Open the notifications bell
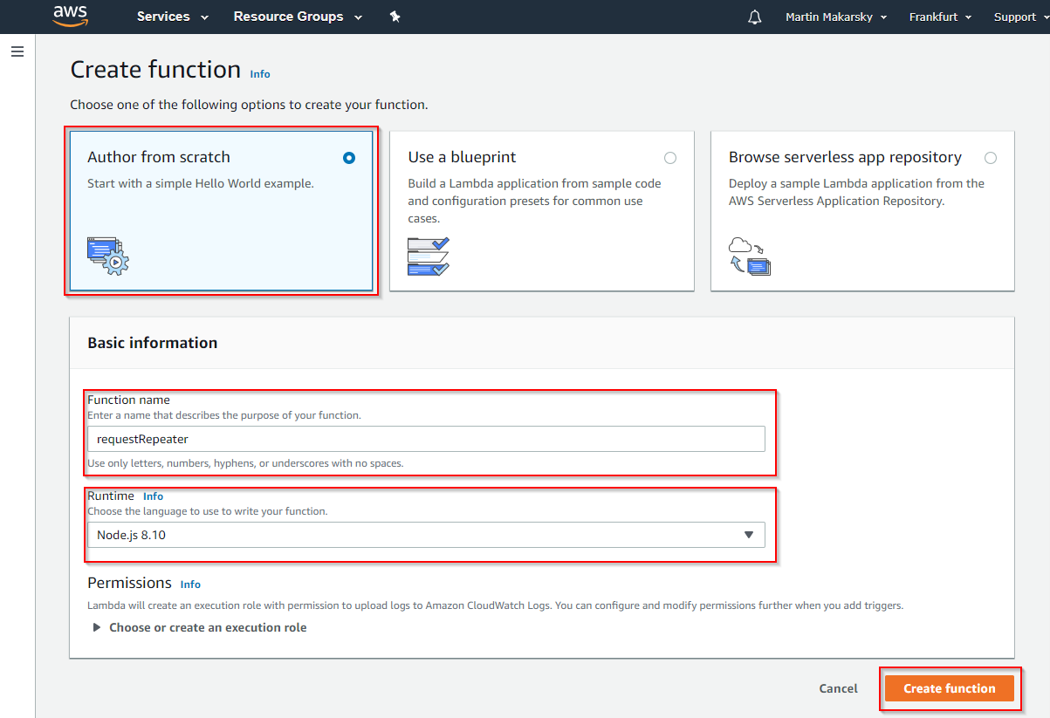This screenshot has width=1050, height=718. click(754, 16)
